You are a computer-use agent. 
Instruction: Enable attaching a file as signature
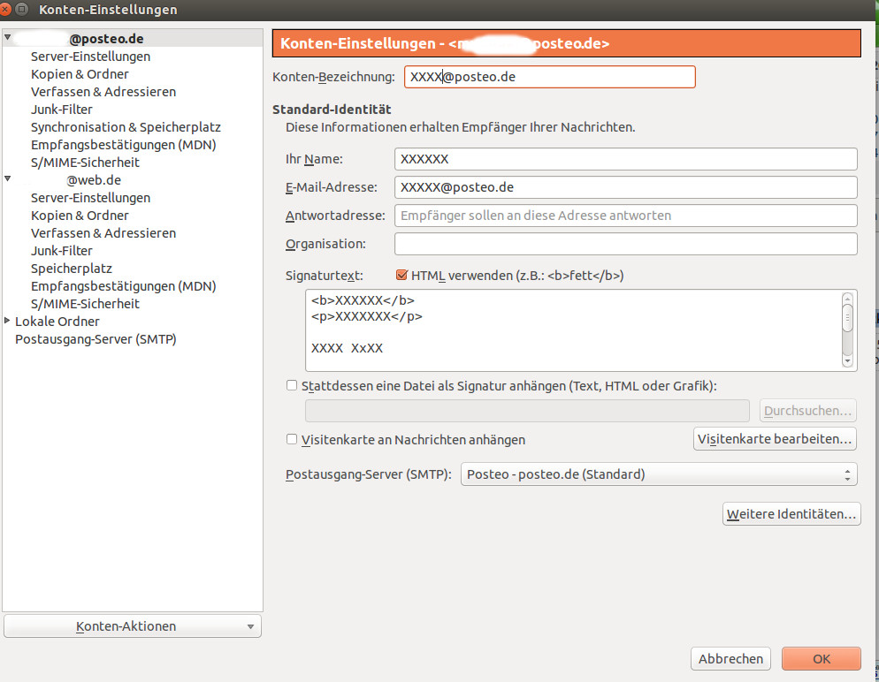pos(292,385)
